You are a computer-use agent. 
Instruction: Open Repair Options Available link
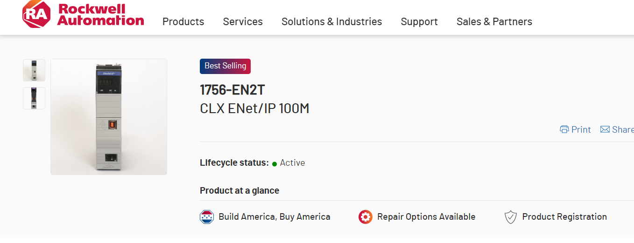pos(426,217)
